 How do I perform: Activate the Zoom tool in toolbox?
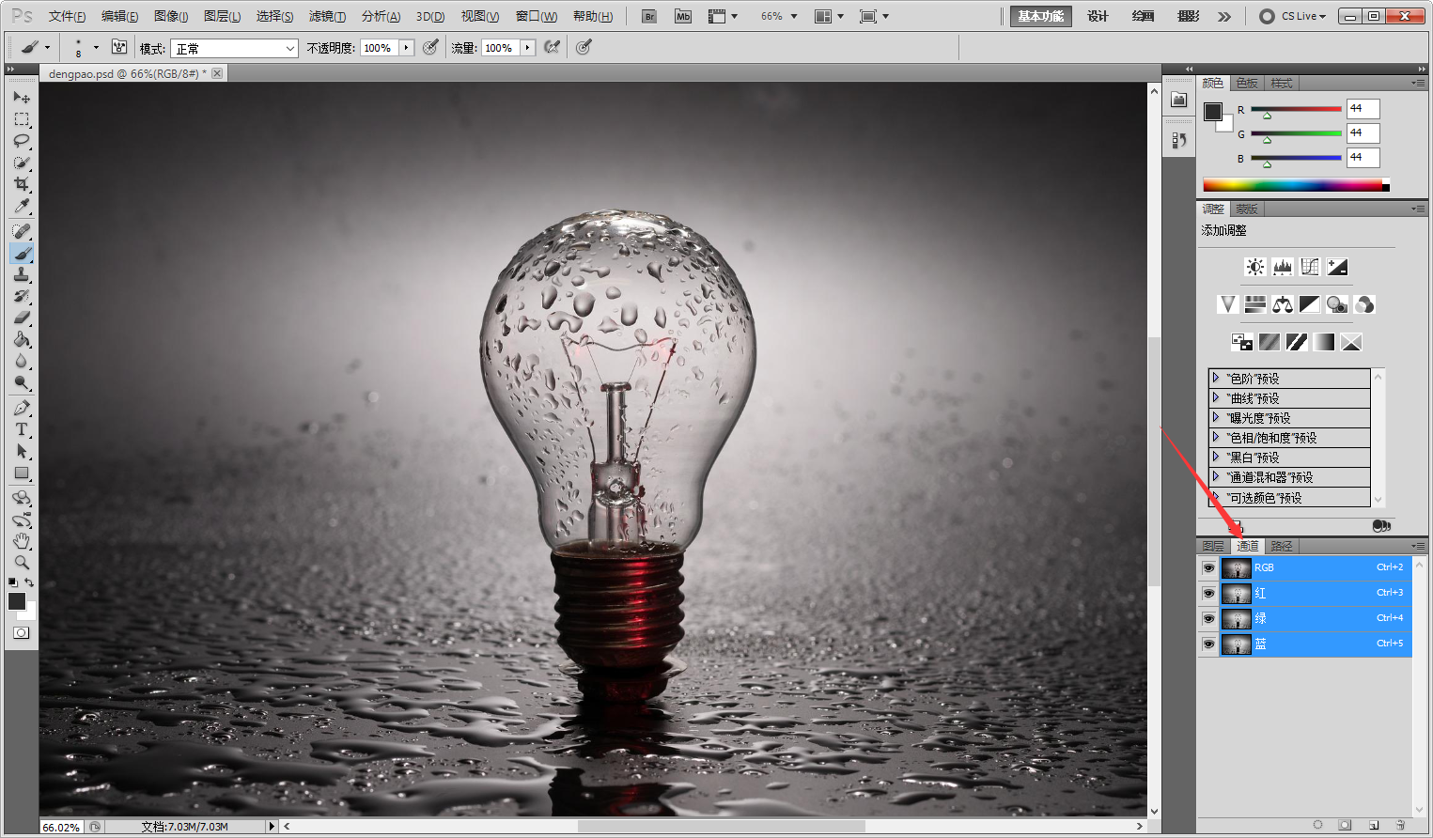point(22,563)
